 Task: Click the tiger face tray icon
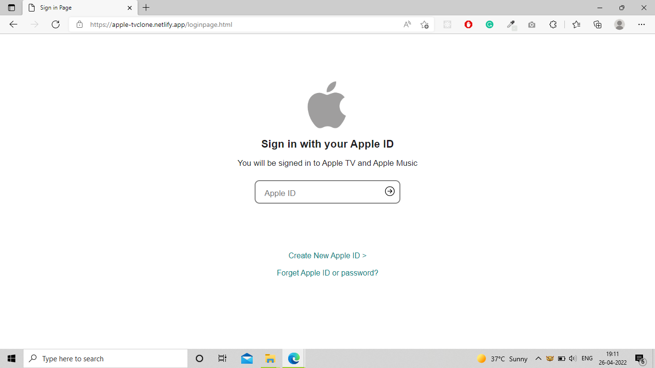tap(550, 358)
